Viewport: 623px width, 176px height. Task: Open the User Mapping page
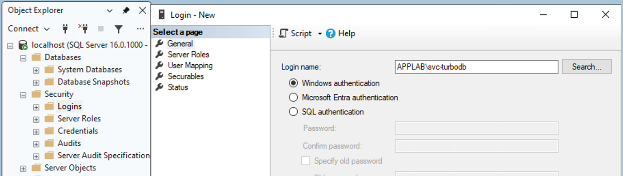point(190,66)
